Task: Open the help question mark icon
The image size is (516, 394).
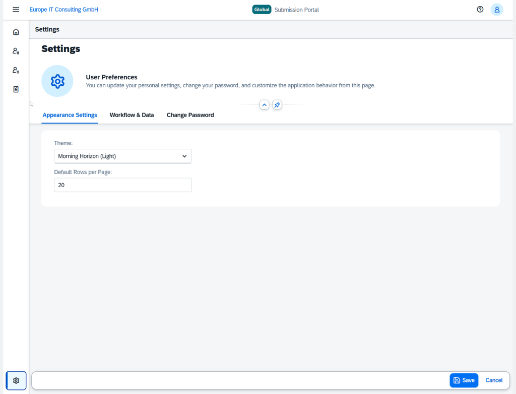Action: (x=480, y=10)
